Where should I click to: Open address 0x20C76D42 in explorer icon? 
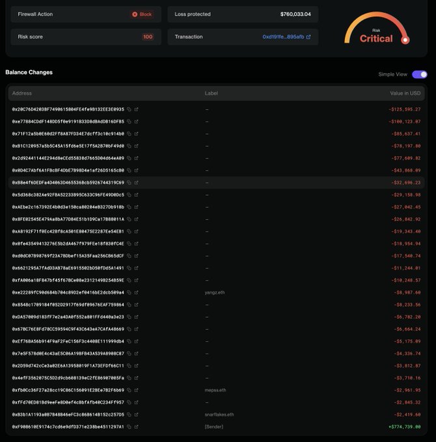136,109
